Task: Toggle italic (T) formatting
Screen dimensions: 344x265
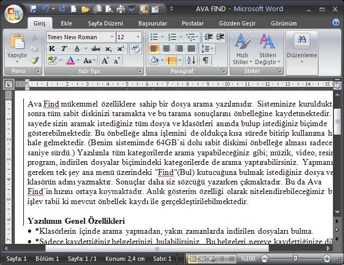Action: tap(64, 49)
